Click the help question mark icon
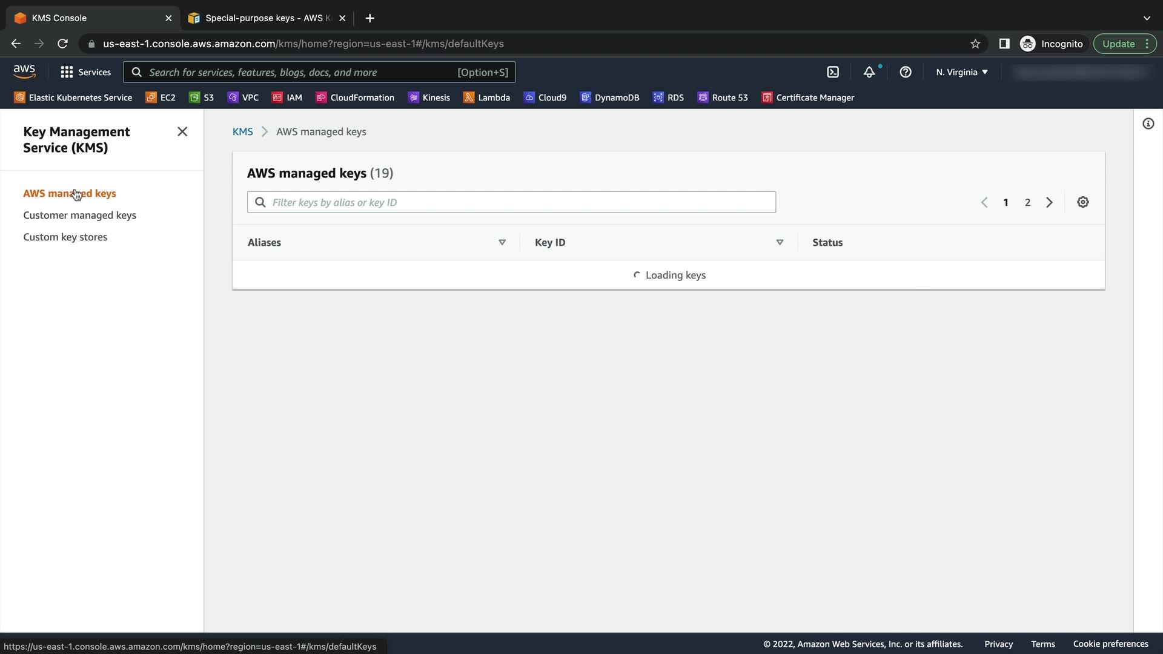Viewport: 1163px width, 654px height. click(x=906, y=72)
